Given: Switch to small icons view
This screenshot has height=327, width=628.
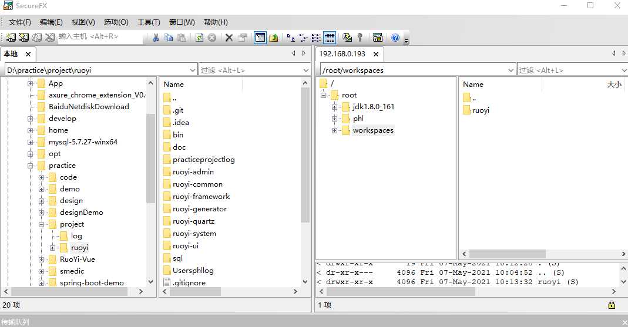Looking at the screenshot, I should coord(304,38).
